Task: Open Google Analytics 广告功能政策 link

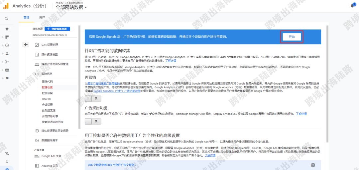Action: pyautogui.click(x=117, y=91)
